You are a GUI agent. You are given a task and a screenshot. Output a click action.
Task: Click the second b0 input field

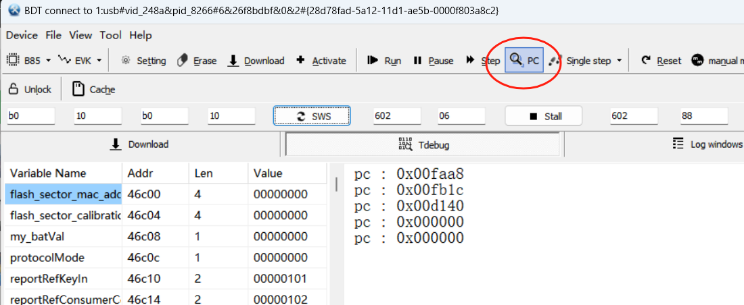[164, 116]
